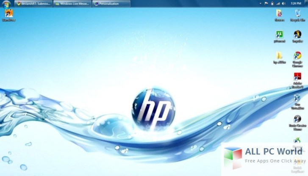
Task: Switch to deviantART Chrome window in taskbar
Action: click(33, 3)
